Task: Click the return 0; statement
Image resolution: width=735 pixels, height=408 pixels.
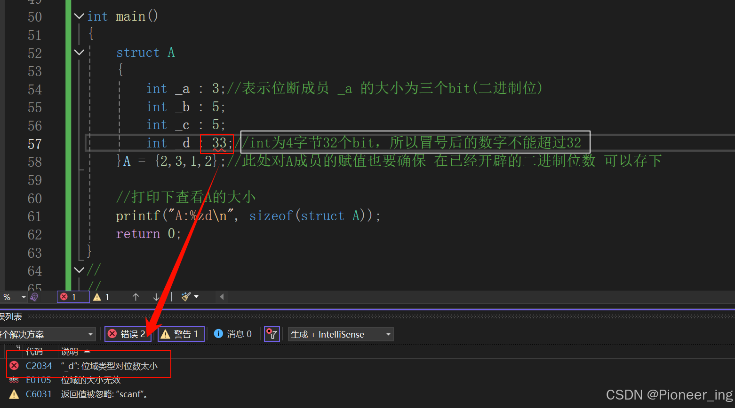Action: [148, 233]
